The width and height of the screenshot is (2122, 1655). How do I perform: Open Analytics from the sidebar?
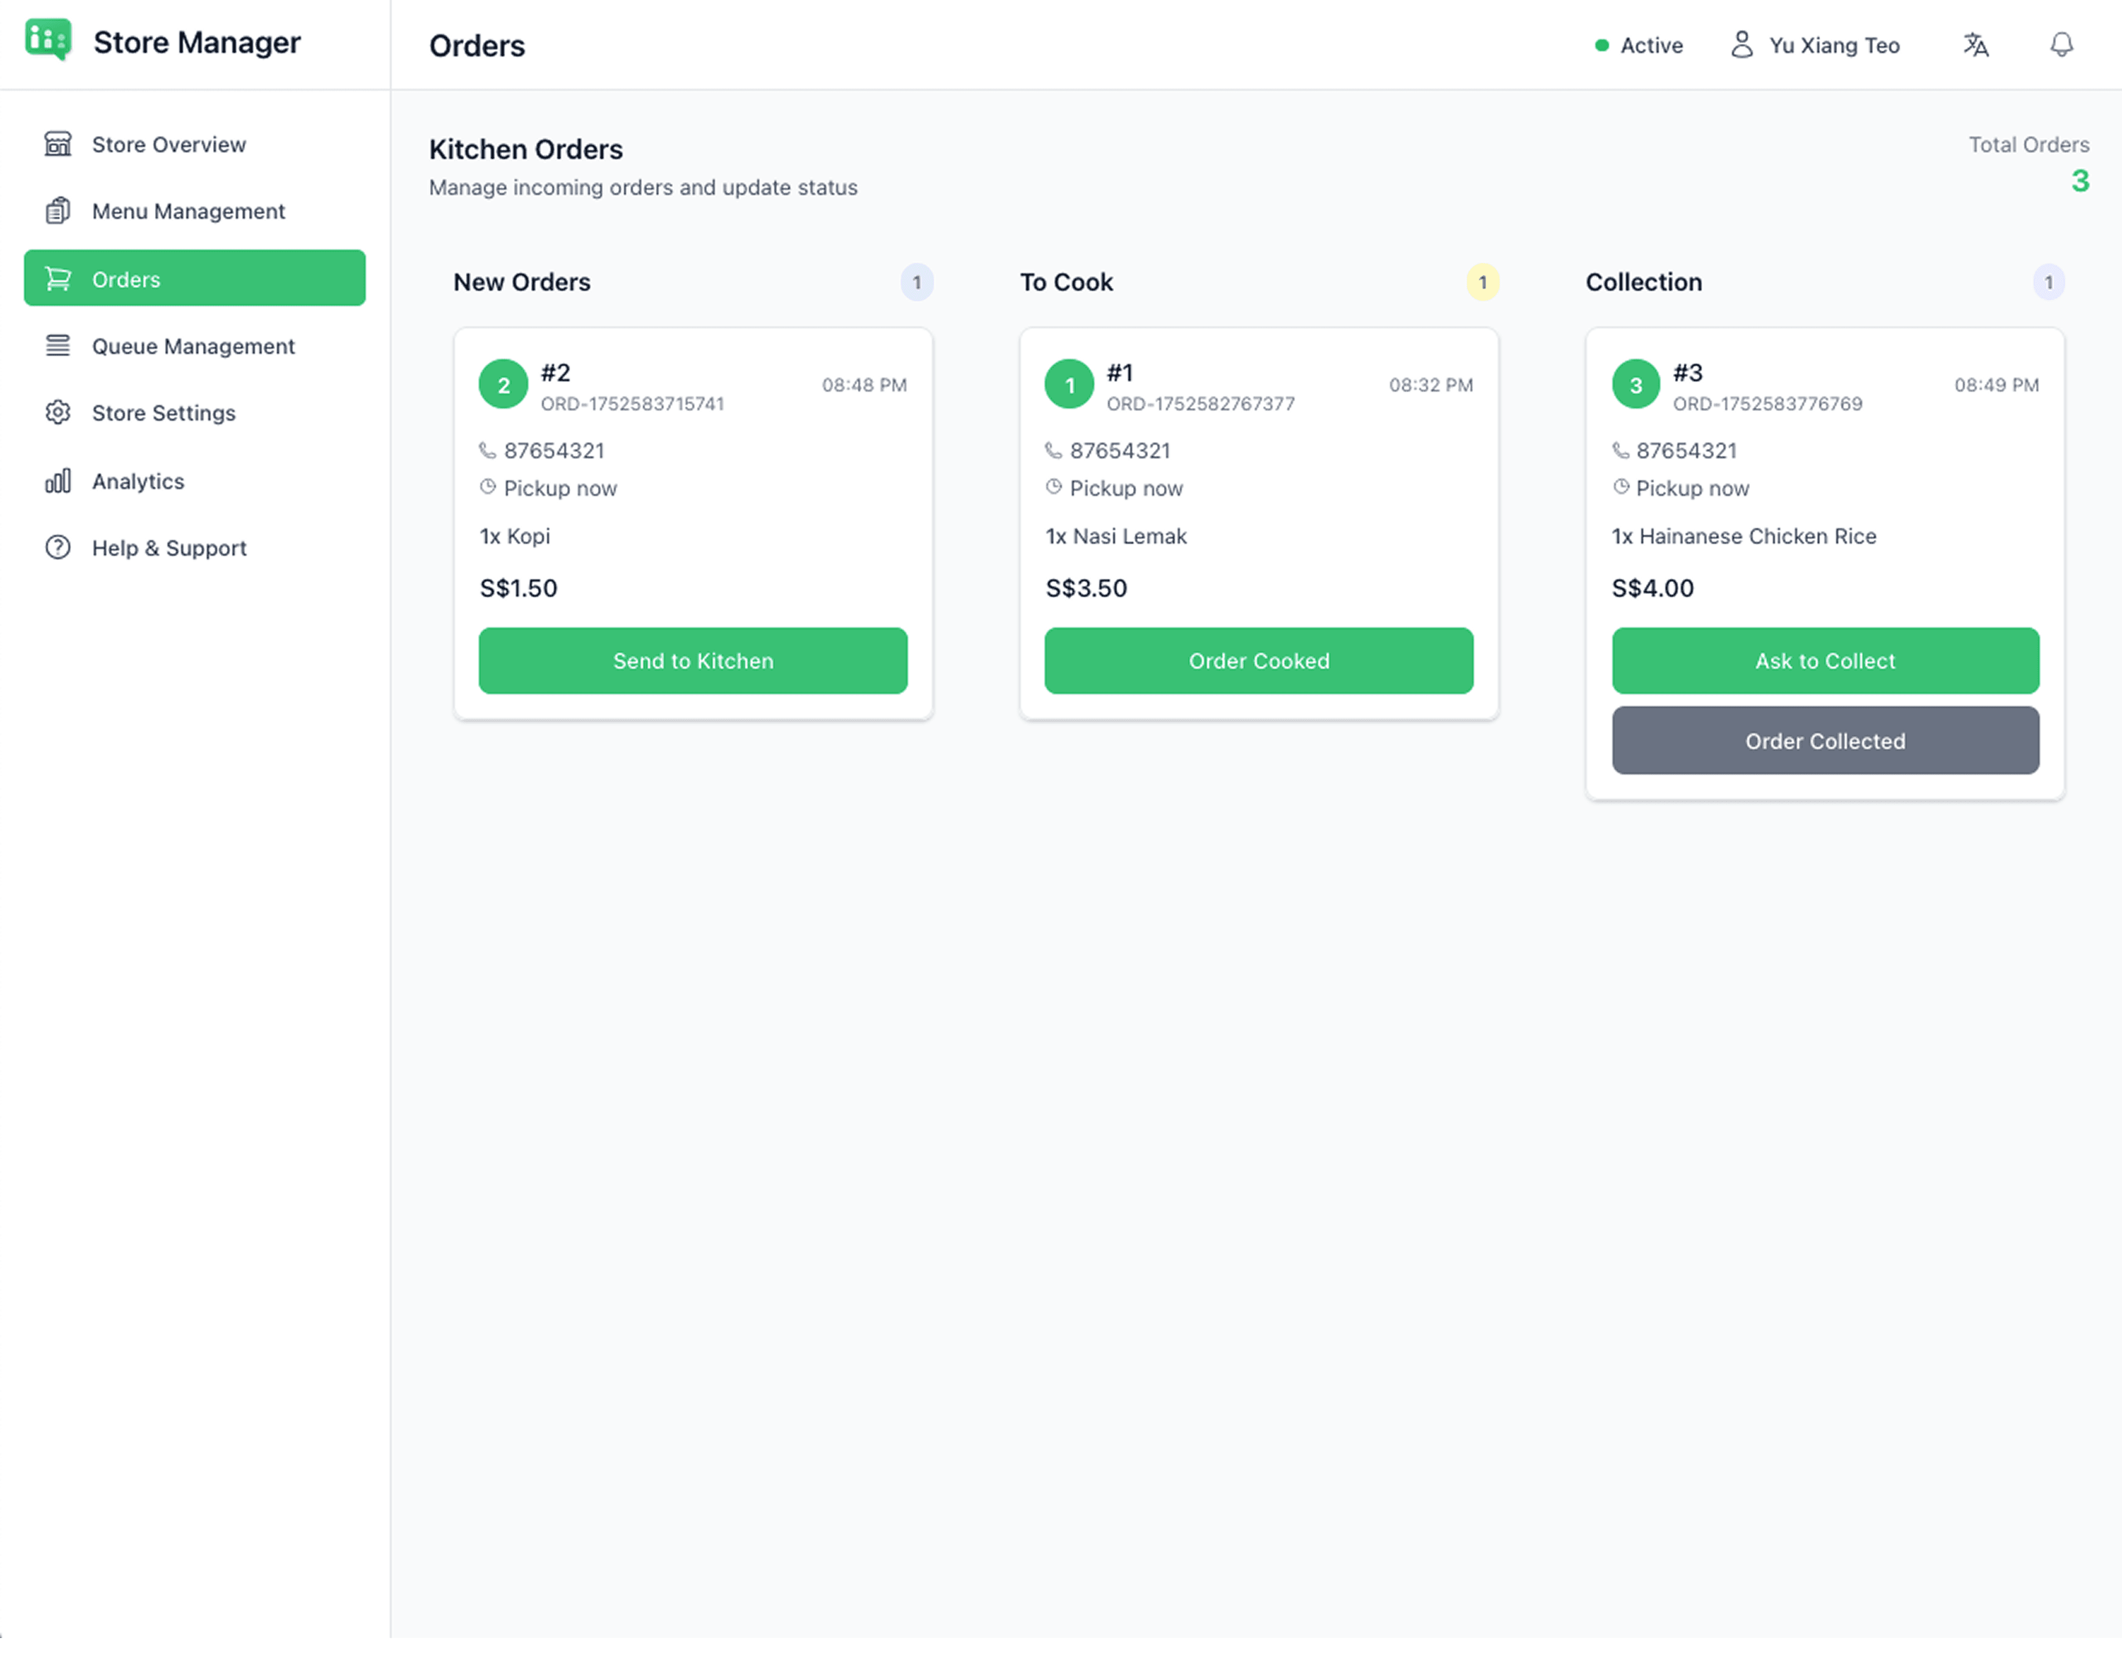[x=138, y=481]
